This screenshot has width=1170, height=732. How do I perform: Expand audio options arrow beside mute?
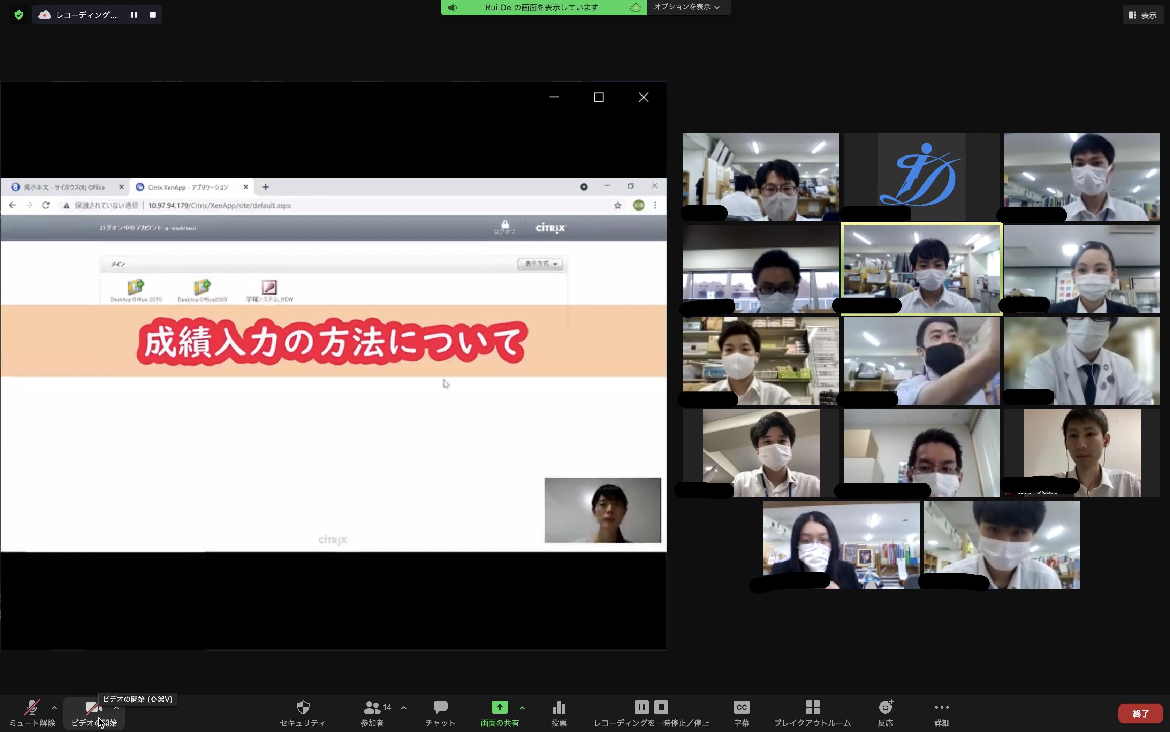point(54,708)
